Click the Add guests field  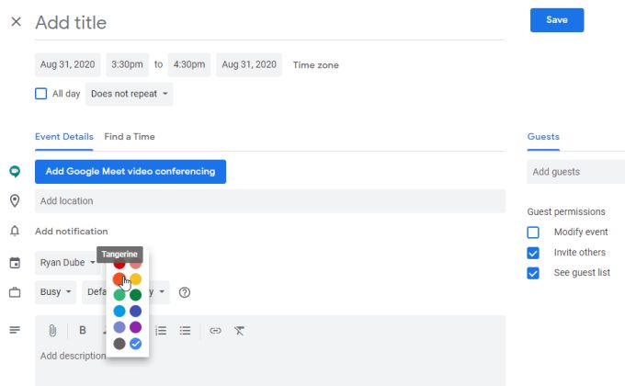point(576,172)
